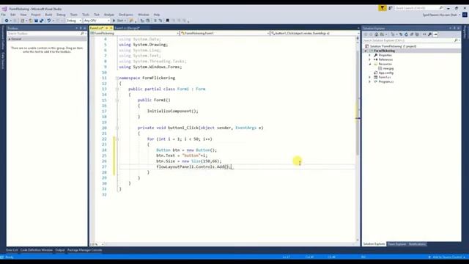Collapse the button1_Click method outline region
Viewport: 469px width, 264px height.
pyautogui.click(x=117, y=128)
